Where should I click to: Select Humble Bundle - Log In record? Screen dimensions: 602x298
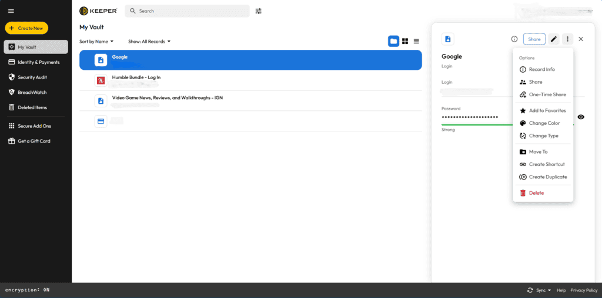[x=250, y=80]
